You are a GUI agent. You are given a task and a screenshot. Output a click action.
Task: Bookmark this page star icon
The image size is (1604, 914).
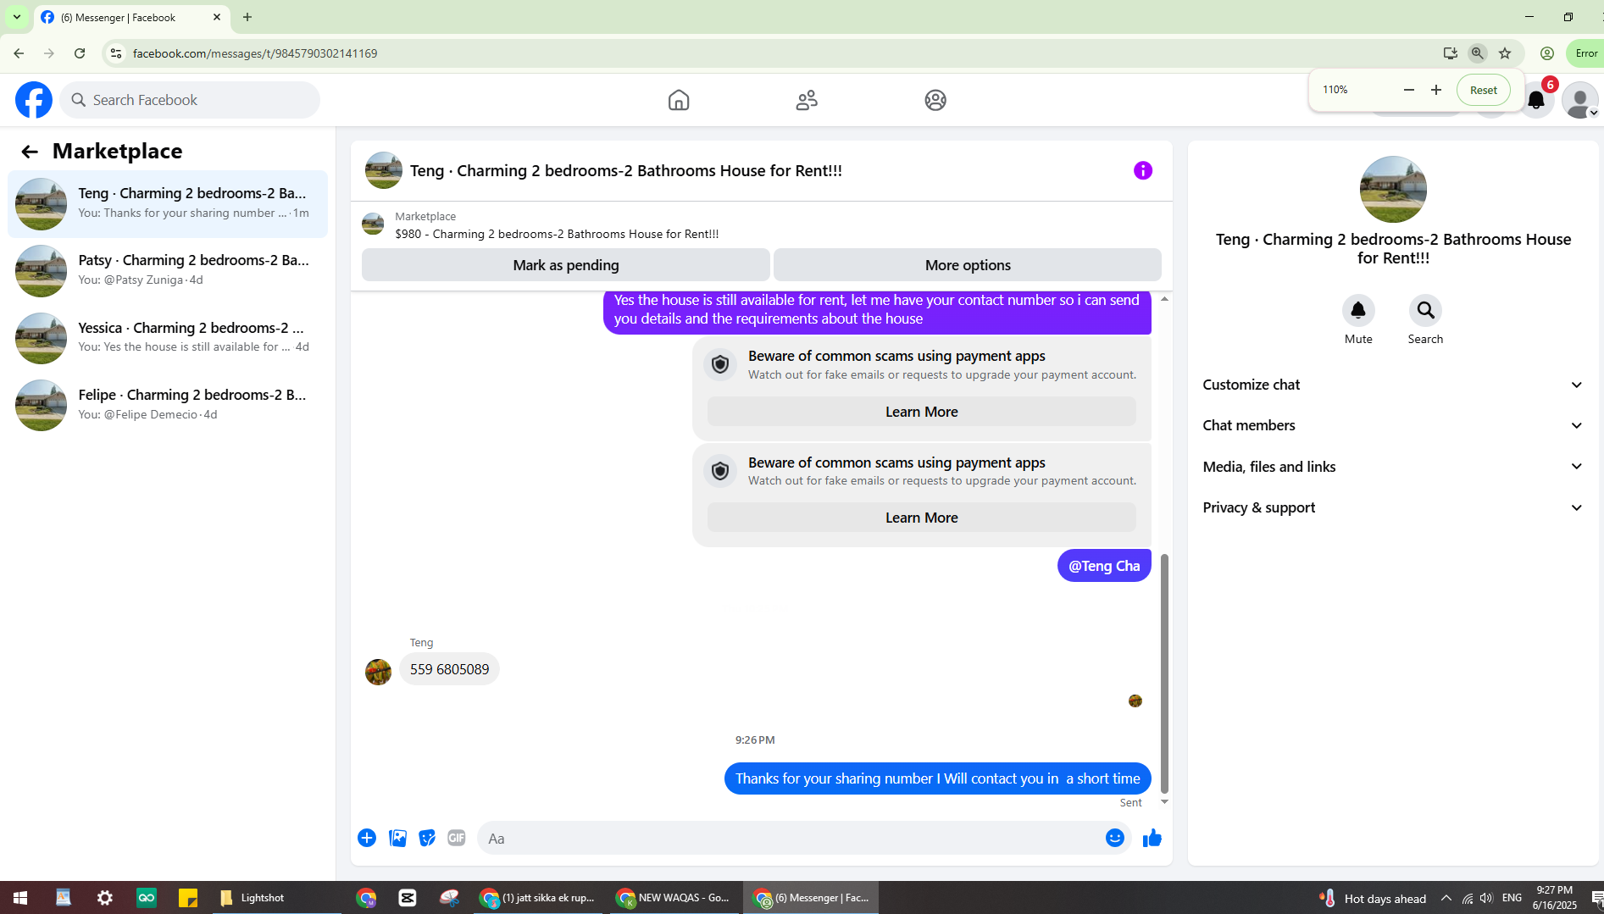1505,53
